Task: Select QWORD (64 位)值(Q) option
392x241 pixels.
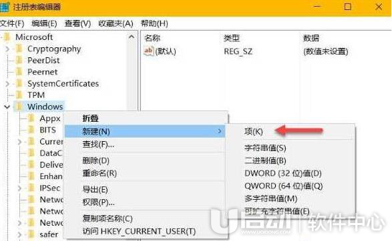Action: click(290, 186)
